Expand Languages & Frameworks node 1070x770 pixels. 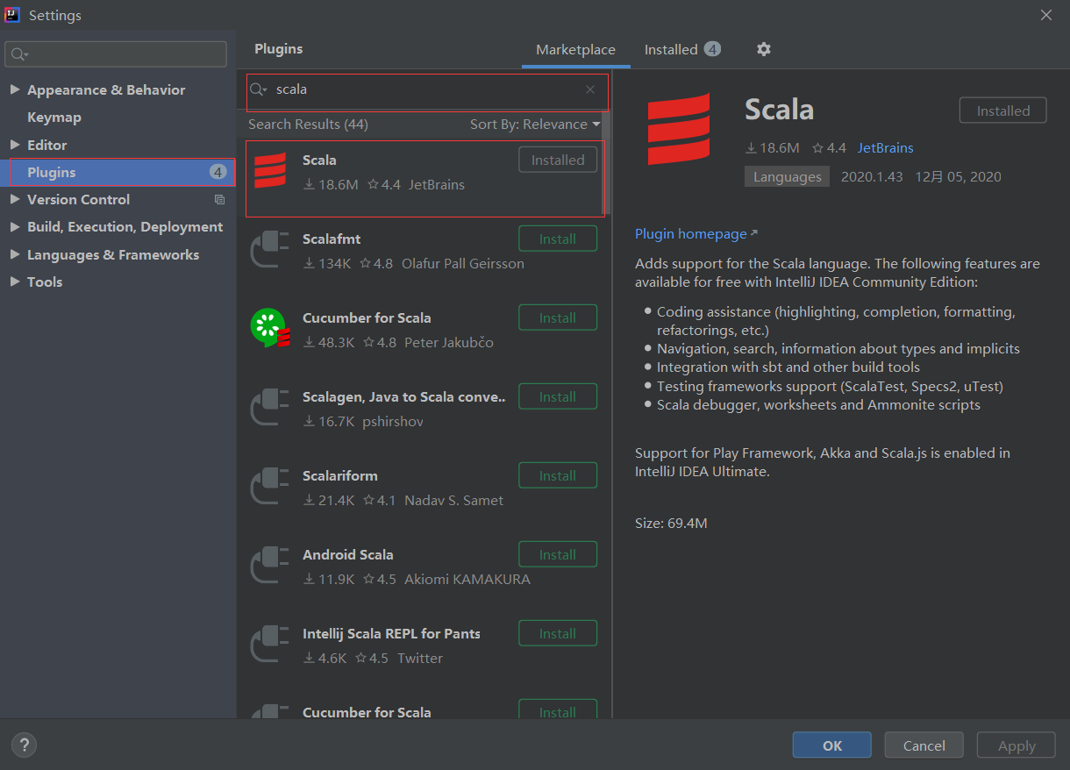[15, 254]
